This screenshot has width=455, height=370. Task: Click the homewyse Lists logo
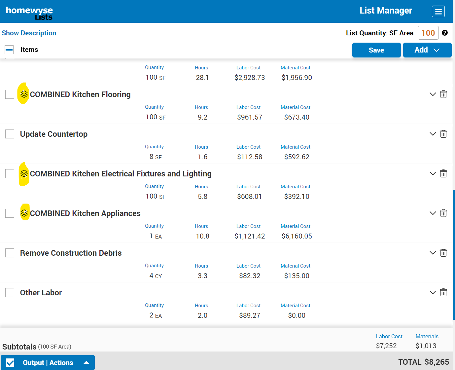coord(29,13)
